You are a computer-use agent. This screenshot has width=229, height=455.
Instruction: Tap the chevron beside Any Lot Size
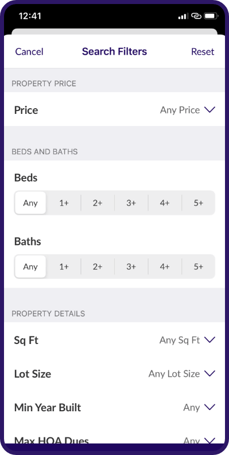[209, 373]
